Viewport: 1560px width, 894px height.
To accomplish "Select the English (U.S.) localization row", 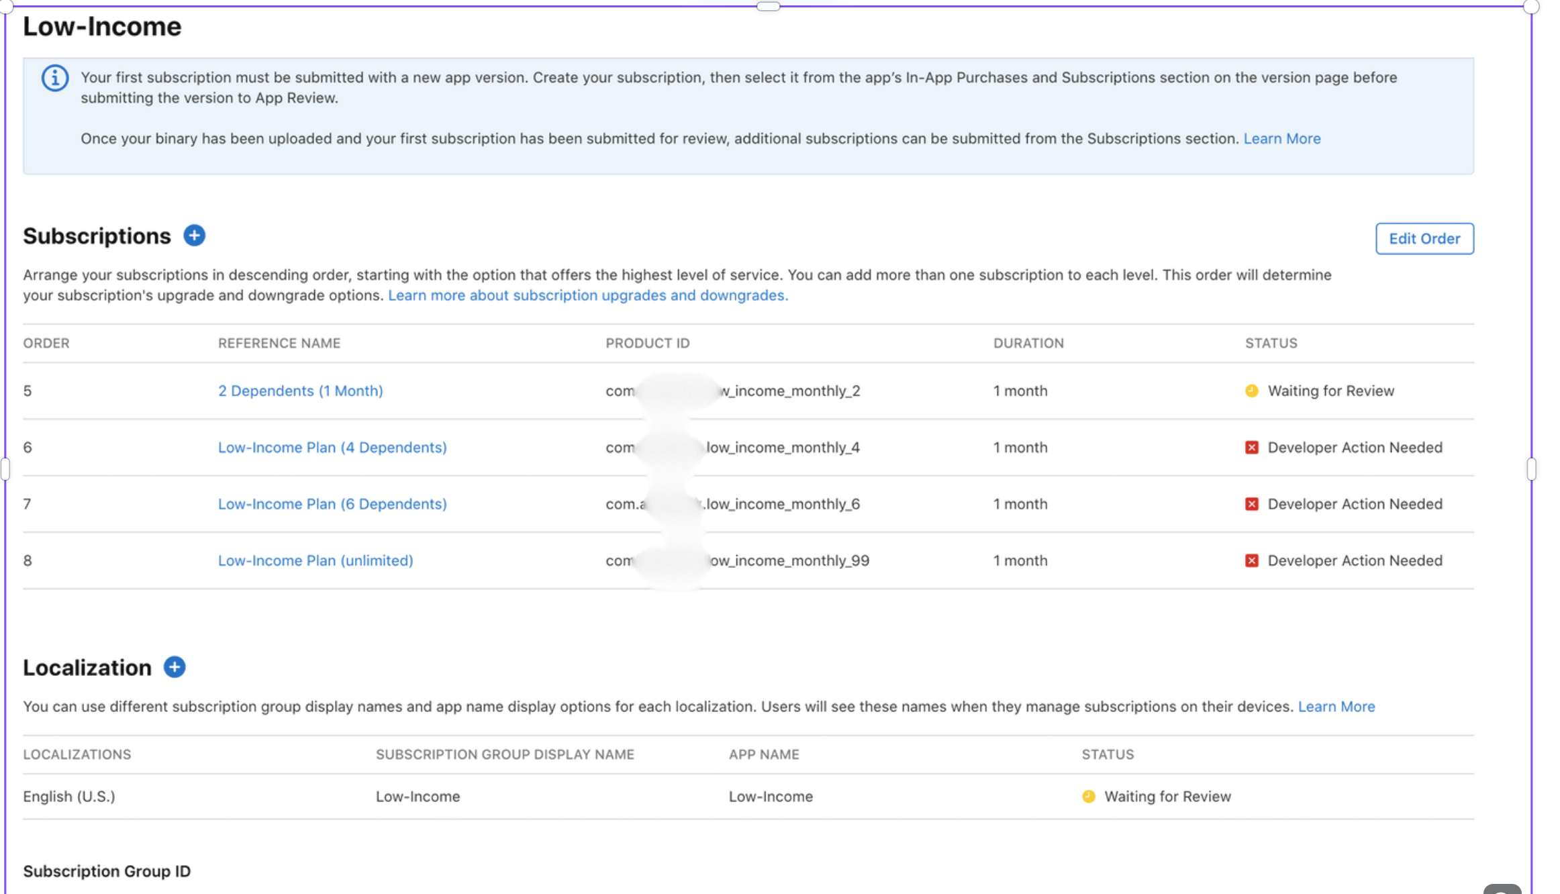I will click(x=69, y=797).
